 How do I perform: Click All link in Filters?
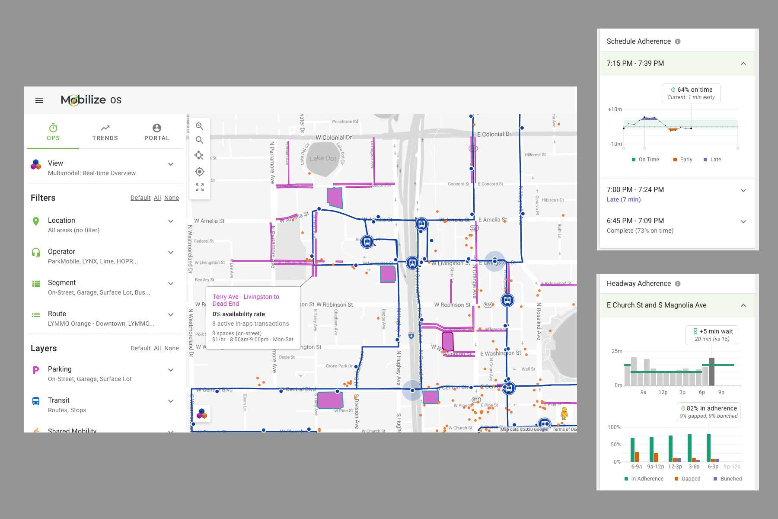157,198
